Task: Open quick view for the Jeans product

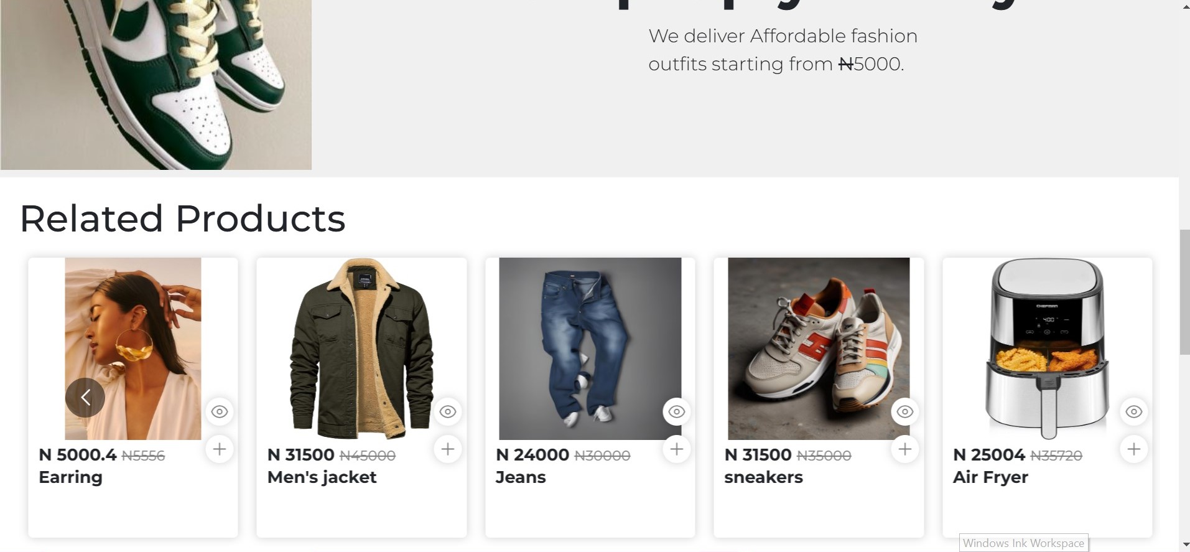Action: pos(676,411)
